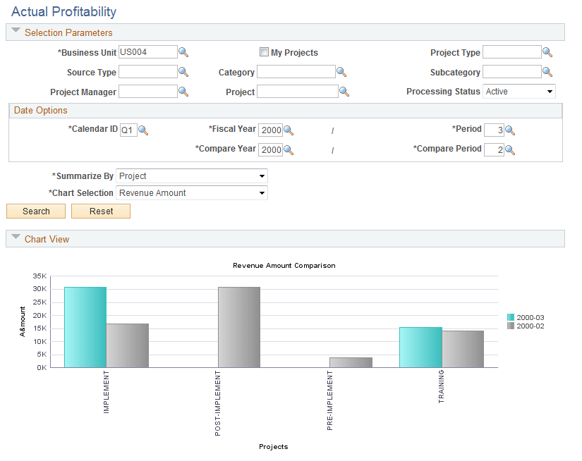The height and width of the screenshot is (461, 582).
Task: Open the Source Type lookup prompt
Action: tap(183, 71)
